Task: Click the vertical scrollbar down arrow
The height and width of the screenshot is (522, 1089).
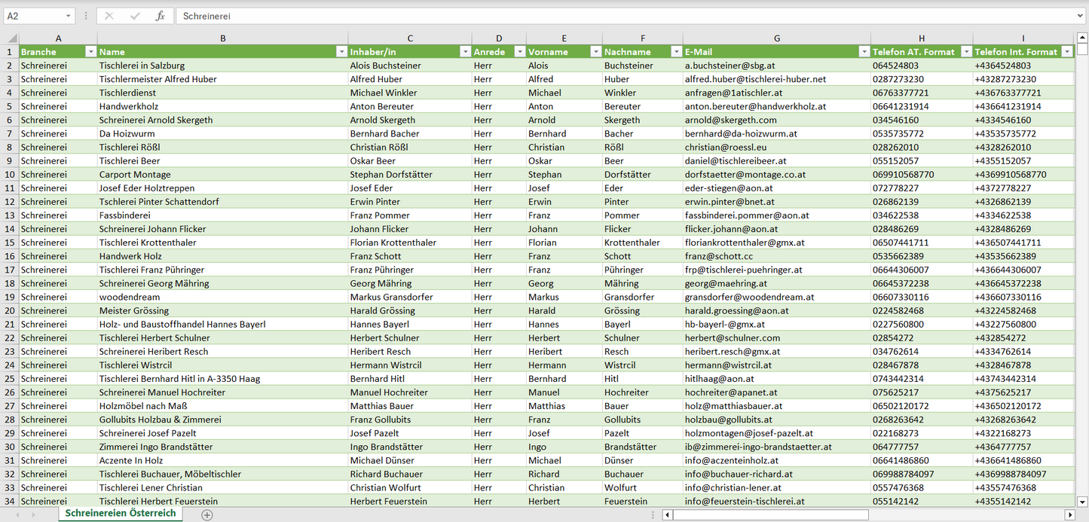Action: tap(1082, 501)
